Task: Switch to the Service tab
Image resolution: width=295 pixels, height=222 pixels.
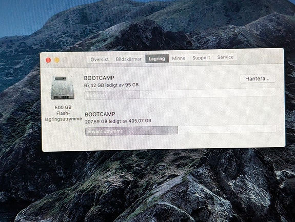Action: 225,57
